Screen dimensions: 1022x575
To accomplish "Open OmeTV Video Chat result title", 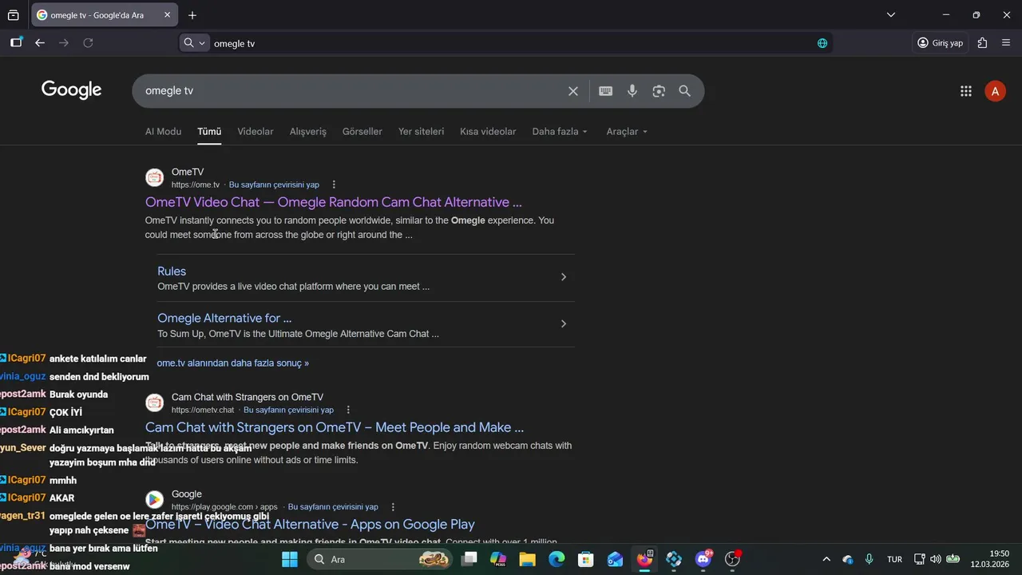I will click(334, 202).
